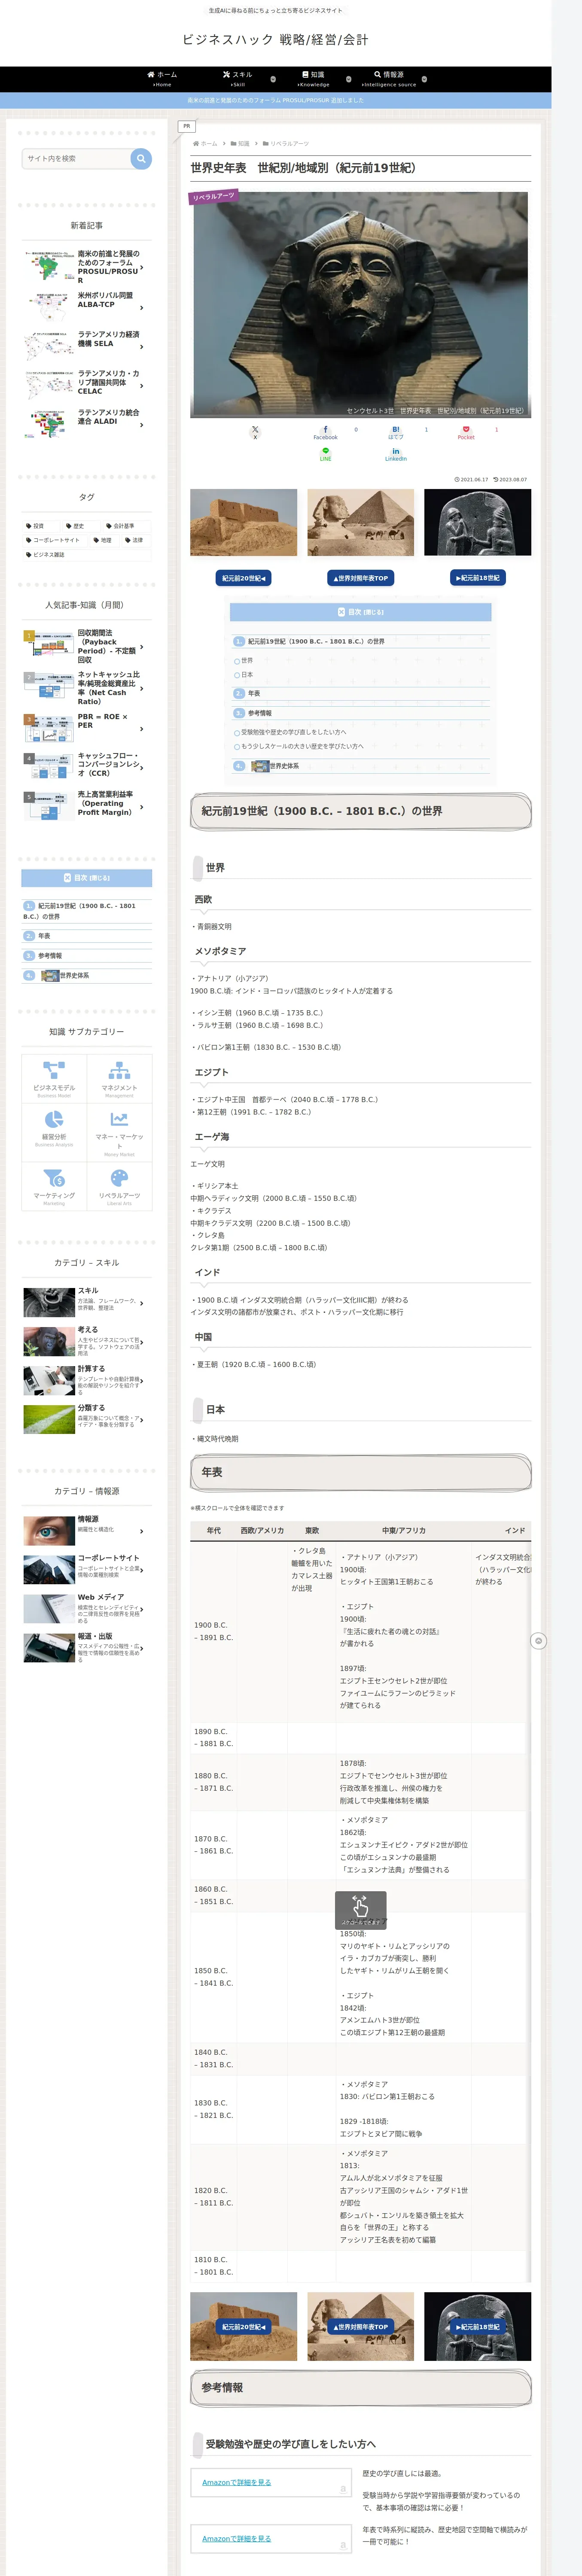582x2576 pixels.
Task: Bookmark with the Hatena B! icon
Action: [x=396, y=432]
